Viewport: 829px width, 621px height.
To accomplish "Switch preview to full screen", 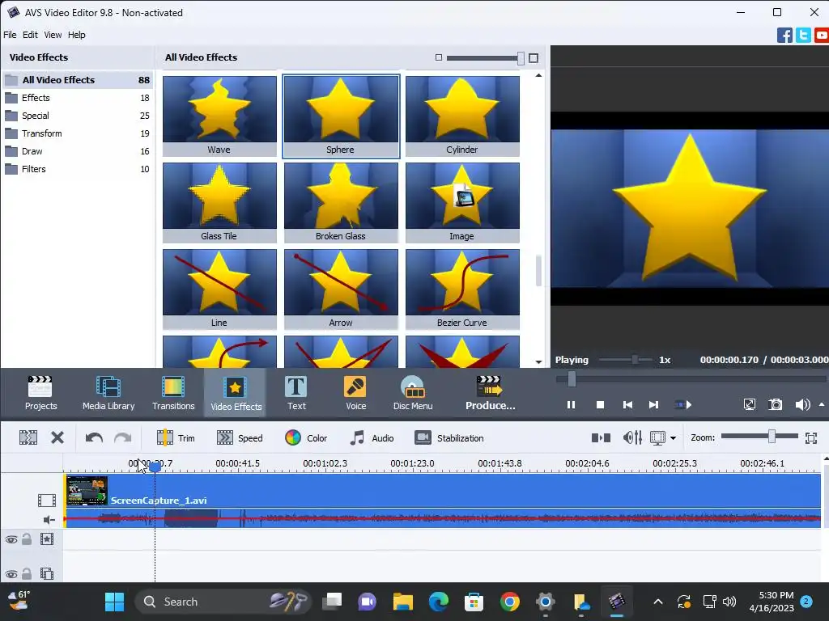I will (749, 405).
